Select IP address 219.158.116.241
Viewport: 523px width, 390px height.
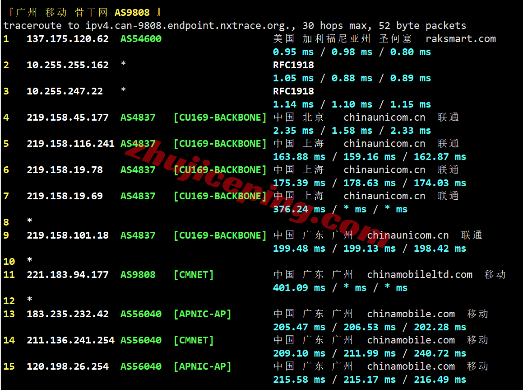click(70, 144)
